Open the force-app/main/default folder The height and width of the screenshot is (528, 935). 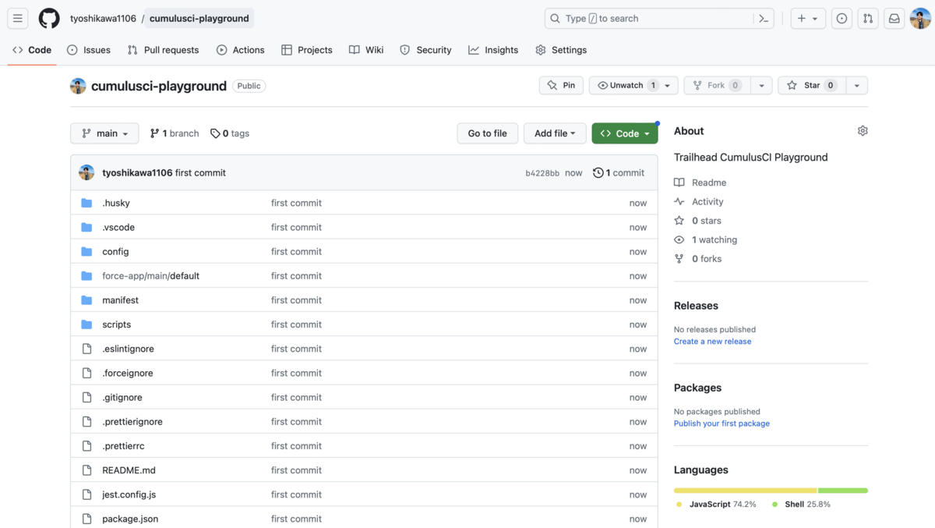(x=150, y=276)
